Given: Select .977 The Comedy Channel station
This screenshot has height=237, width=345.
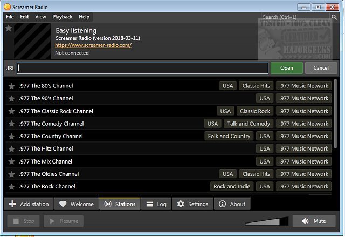Looking at the screenshot, I should coord(168,124).
